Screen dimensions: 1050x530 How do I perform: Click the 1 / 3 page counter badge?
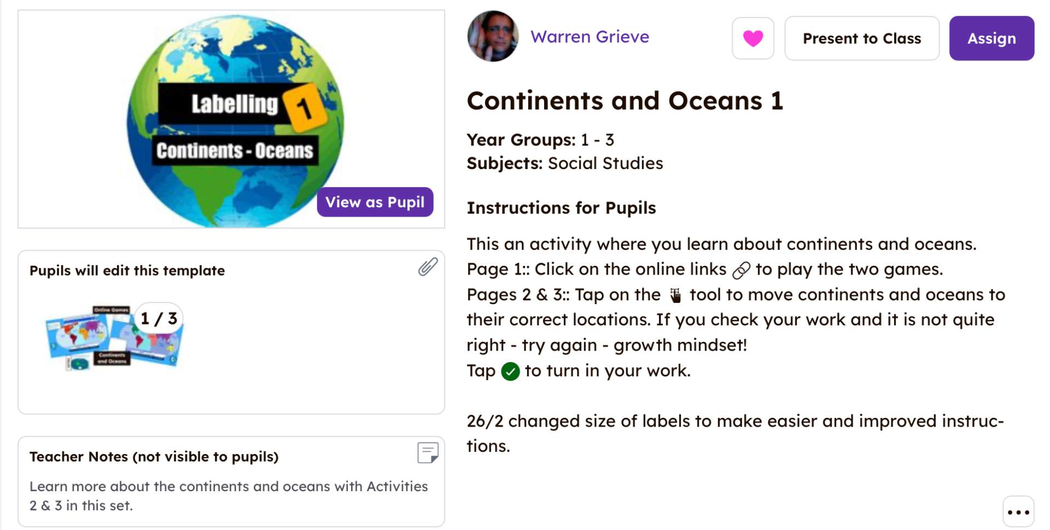pyautogui.click(x=159, y=318)
